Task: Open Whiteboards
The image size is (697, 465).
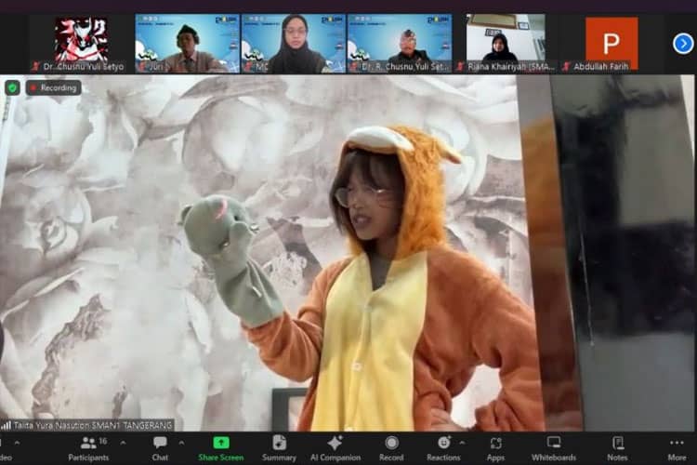Action: [x=554, y=448]
